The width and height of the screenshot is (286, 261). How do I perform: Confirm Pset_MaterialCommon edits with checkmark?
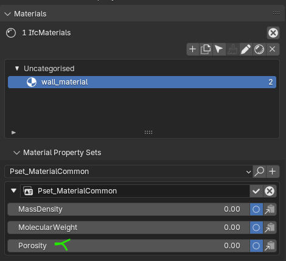pos(256,191)
